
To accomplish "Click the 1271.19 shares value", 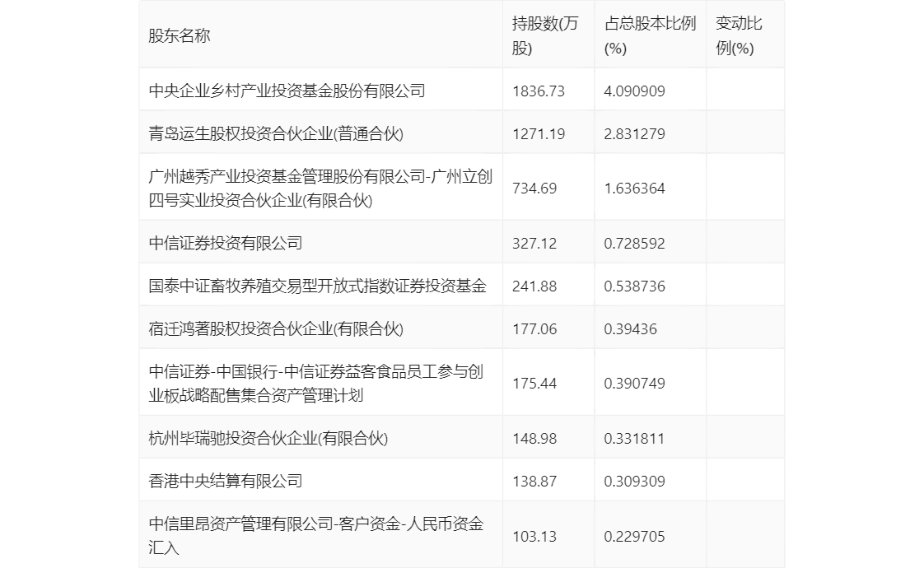I will 539,133.
